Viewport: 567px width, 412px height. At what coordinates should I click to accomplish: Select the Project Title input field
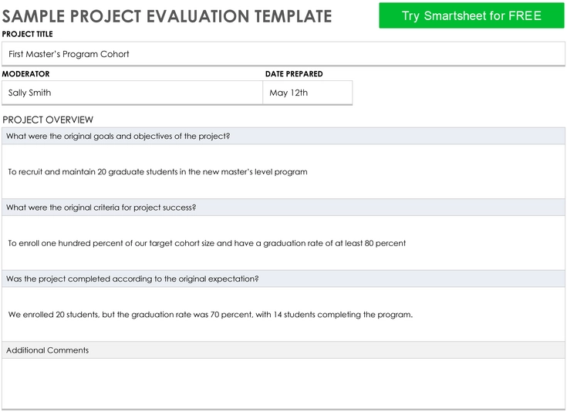pos(283,54)
